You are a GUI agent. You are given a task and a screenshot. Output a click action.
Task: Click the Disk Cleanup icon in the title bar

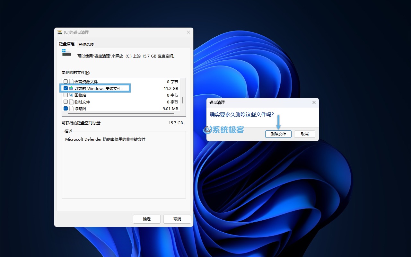tap(59, 32)
